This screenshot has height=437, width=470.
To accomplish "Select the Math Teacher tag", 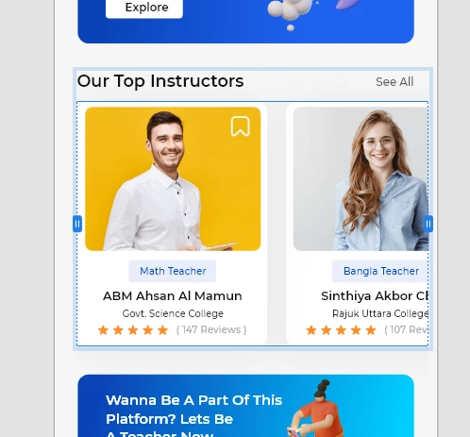I will 173,271.
